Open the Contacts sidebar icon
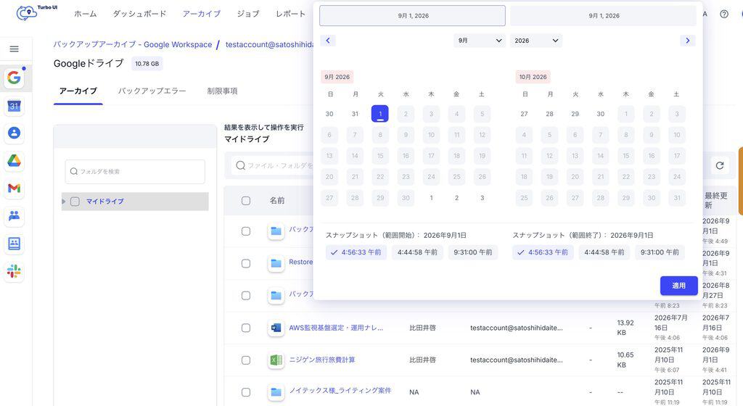Screen dimensions: 743x406 (15, 133)
